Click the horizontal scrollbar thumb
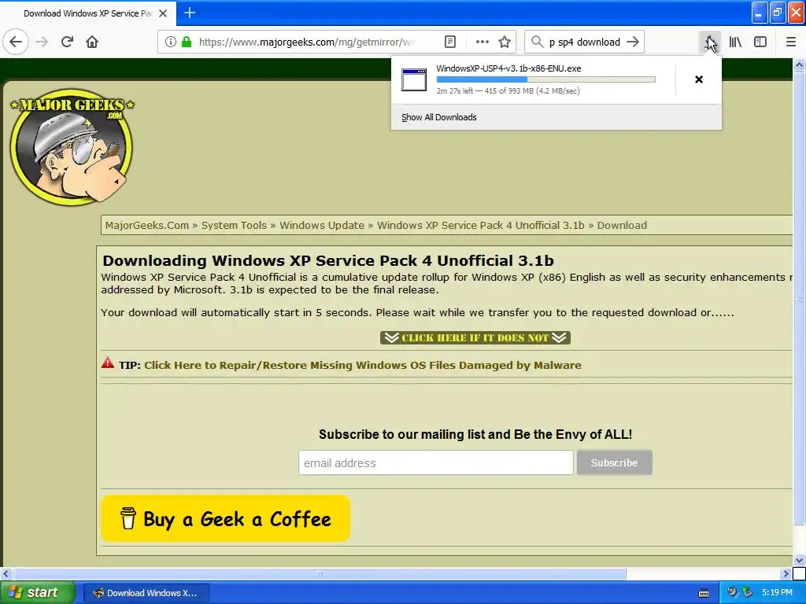This screenshot has width=806, height=604. point(320,573)
